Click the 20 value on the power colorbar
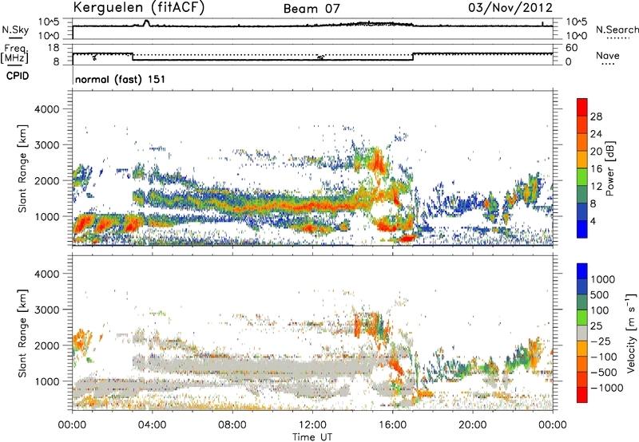The width and height of the screenshot is (639, 442). [x=596, y=152]
